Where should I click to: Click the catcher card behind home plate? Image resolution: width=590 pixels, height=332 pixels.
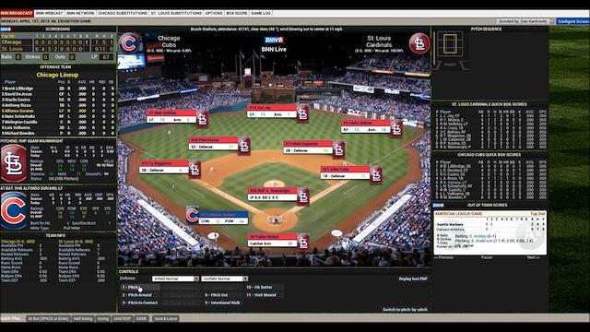click(278, 242)
